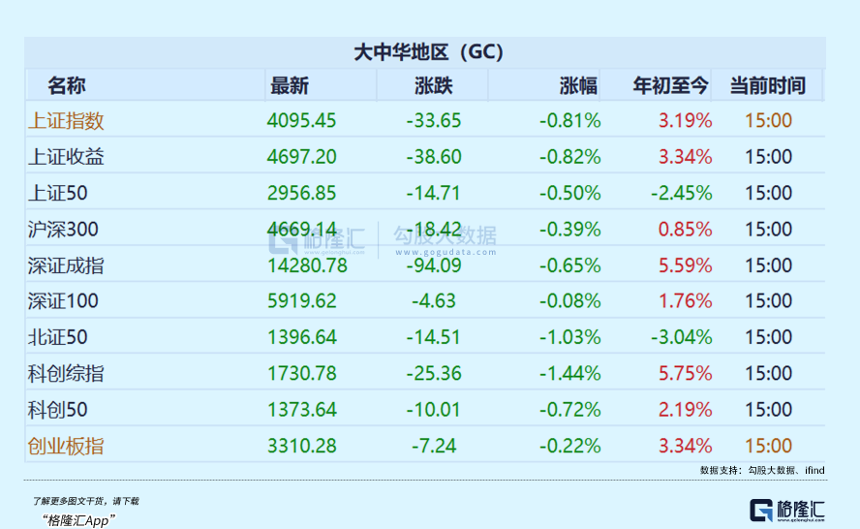Viewport: 860px width, 529px height.
Task: Click the 深证成指 latest value 14280.78
Action: [x=307, y=265]
